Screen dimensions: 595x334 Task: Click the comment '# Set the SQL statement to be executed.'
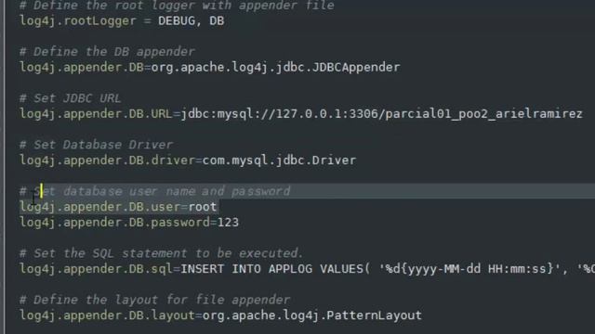[162, 253]
